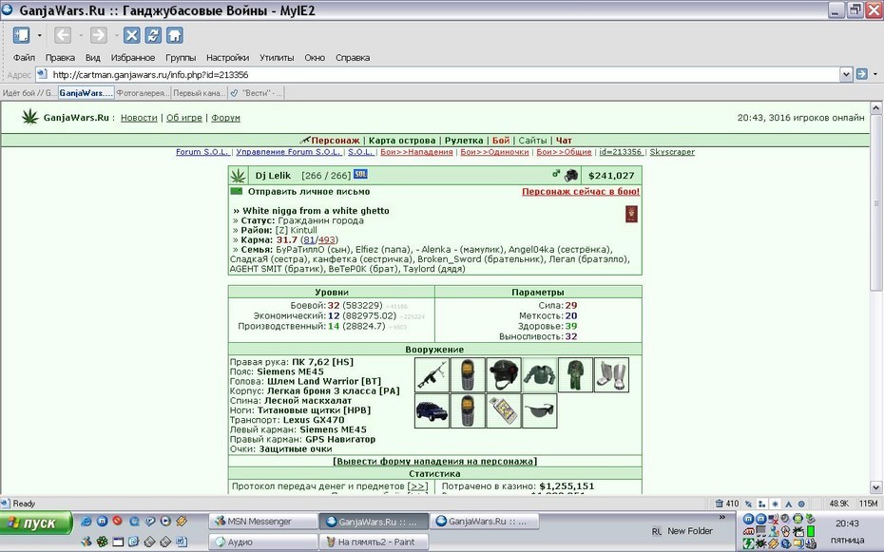Expand hidden taskbar toolbar chevron
The height and width of the screenshot is (552, 884).
[722, 517]
